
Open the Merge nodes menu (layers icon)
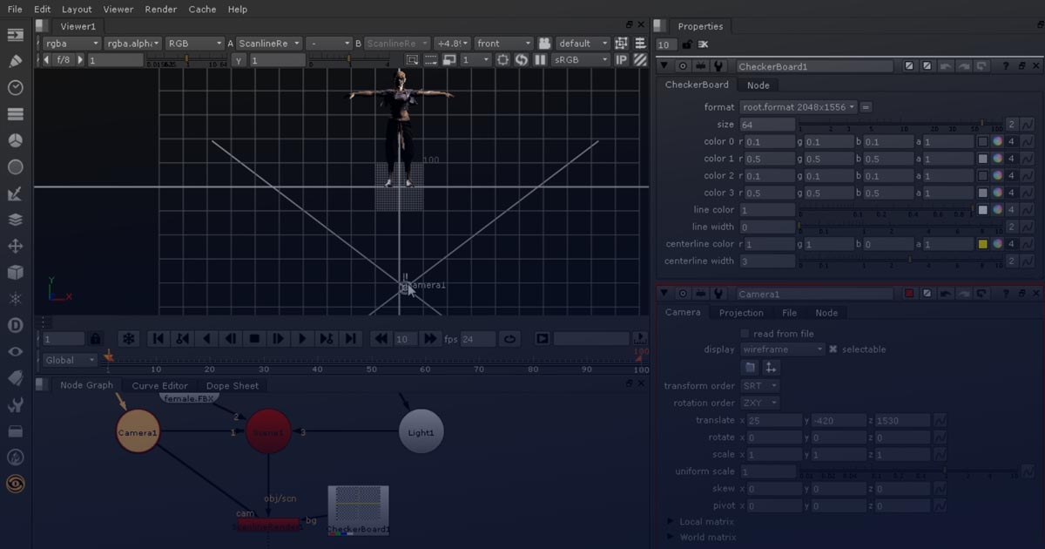[16, 220]
